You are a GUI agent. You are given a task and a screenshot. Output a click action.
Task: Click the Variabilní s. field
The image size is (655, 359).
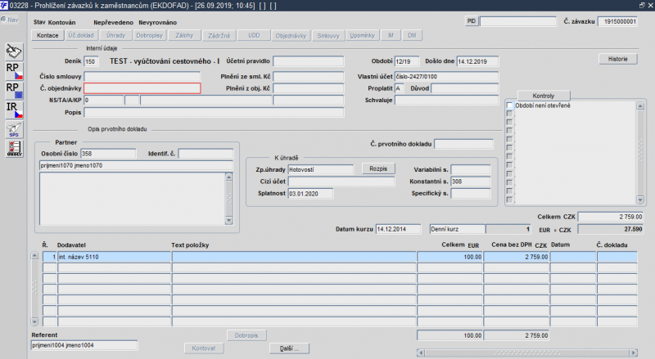(x=470, y=169)
